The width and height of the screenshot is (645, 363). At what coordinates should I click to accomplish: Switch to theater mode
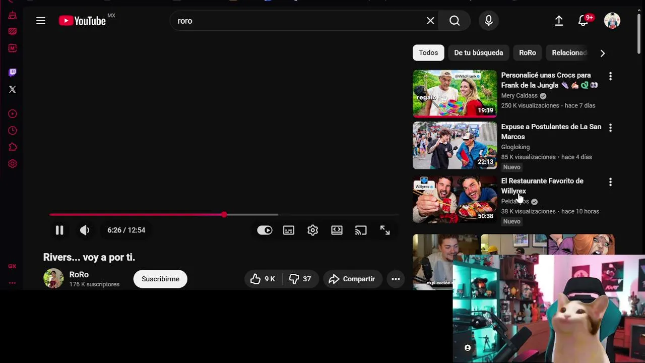pyautogui.click(x=337, y=230)
